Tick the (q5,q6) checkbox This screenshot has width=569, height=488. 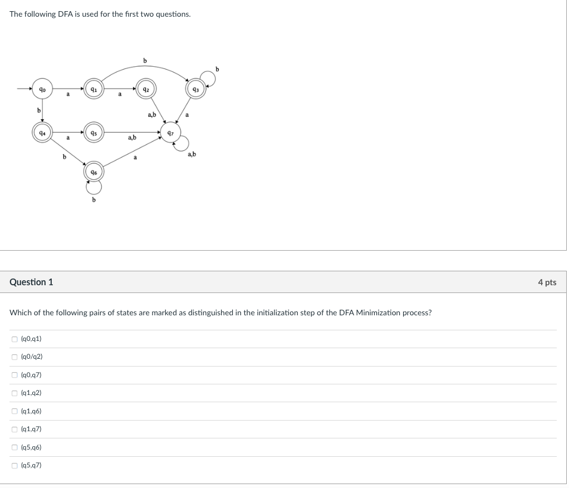(14, 448)
